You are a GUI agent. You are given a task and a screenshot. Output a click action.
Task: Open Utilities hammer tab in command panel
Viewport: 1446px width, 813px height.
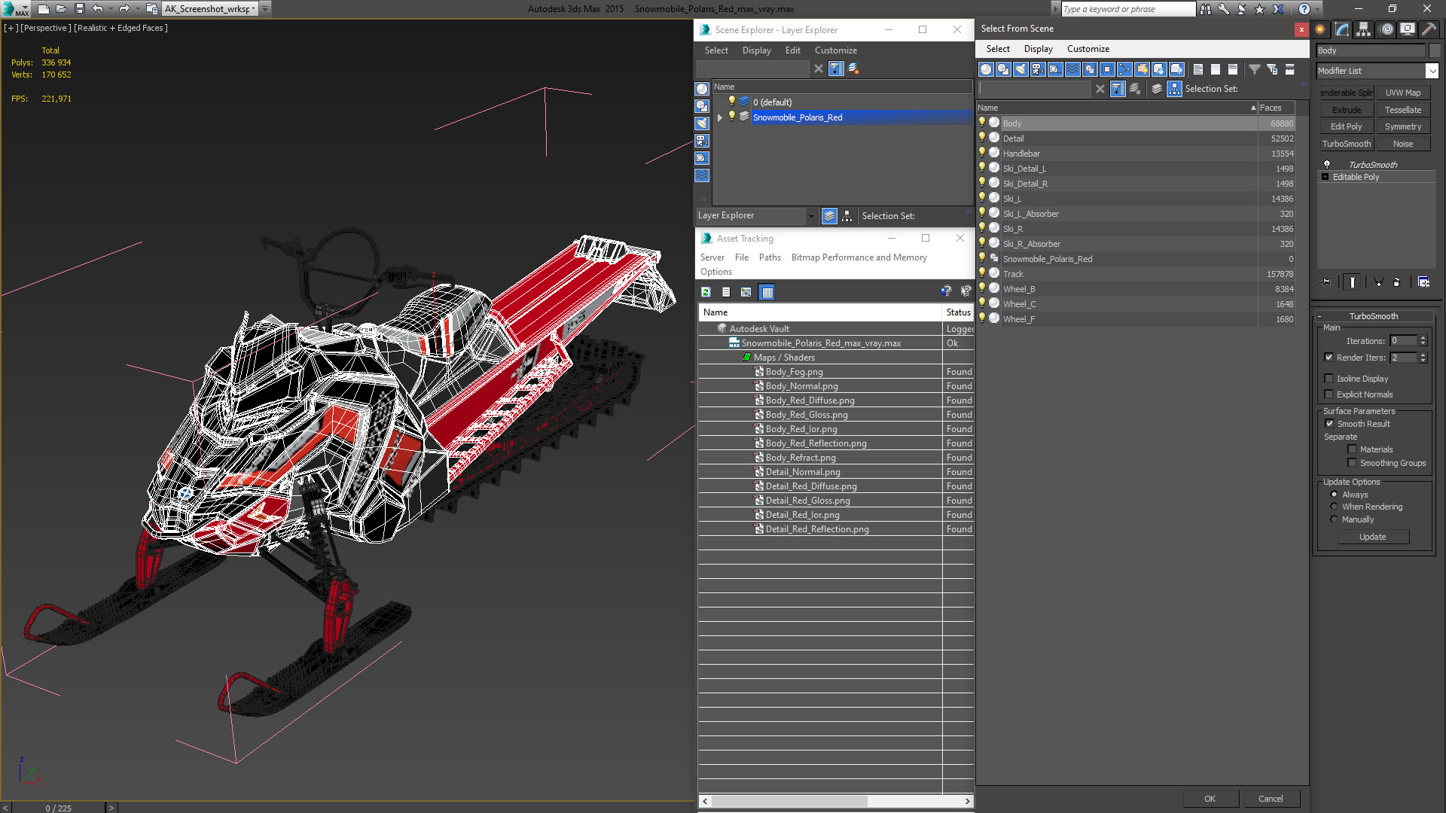1429,29
